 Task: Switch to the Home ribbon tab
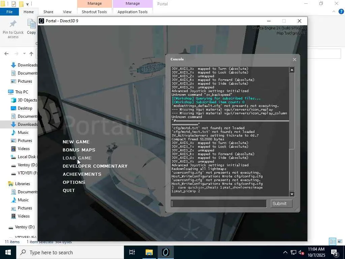(29, 12)
